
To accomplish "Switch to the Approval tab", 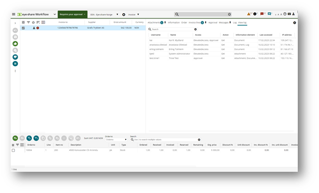I will pyautogui.click(x=213, y=23).
